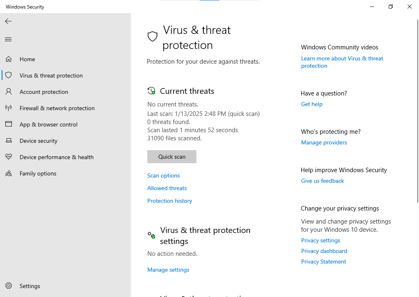The image size is (419, 297).
Task: Start a Quick scan
Action: coord(172,157)
